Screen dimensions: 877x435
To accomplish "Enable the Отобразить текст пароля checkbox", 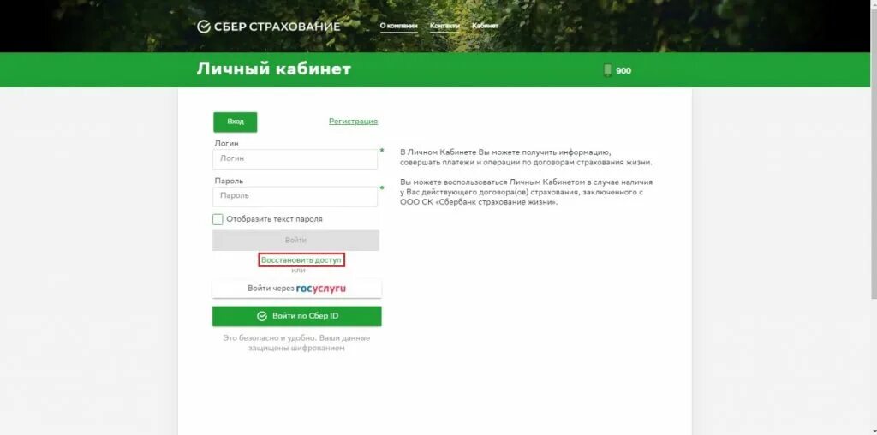I will coord(218,219).
